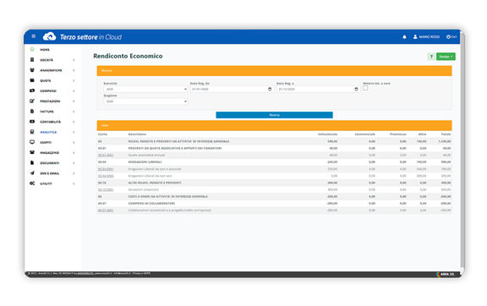This screenshot has width=487, height=306.
Task: Open the Magazzino menu item
Action: (x=49, y=152)
